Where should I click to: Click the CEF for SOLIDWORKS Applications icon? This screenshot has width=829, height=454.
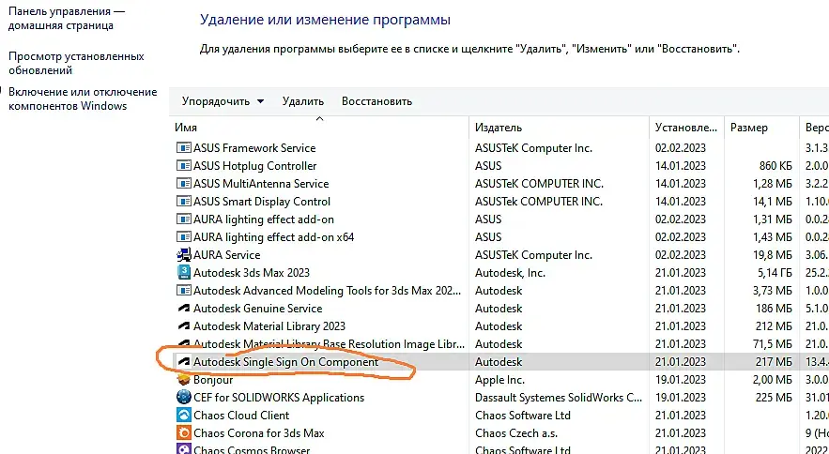(x=184, y=398)
